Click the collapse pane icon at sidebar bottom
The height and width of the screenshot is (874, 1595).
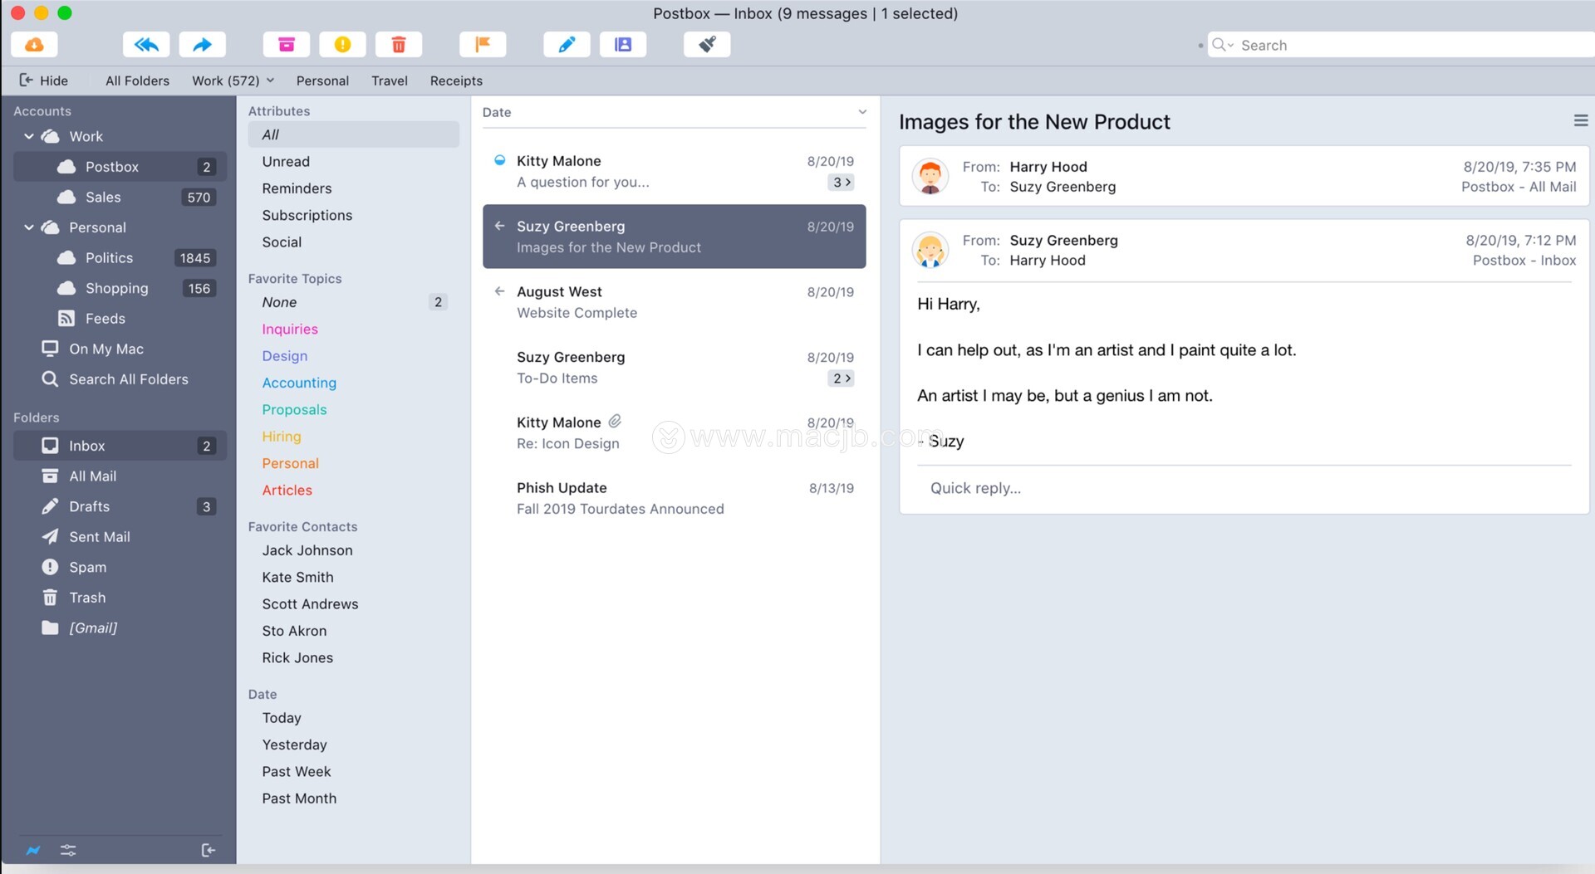(208, 850)
